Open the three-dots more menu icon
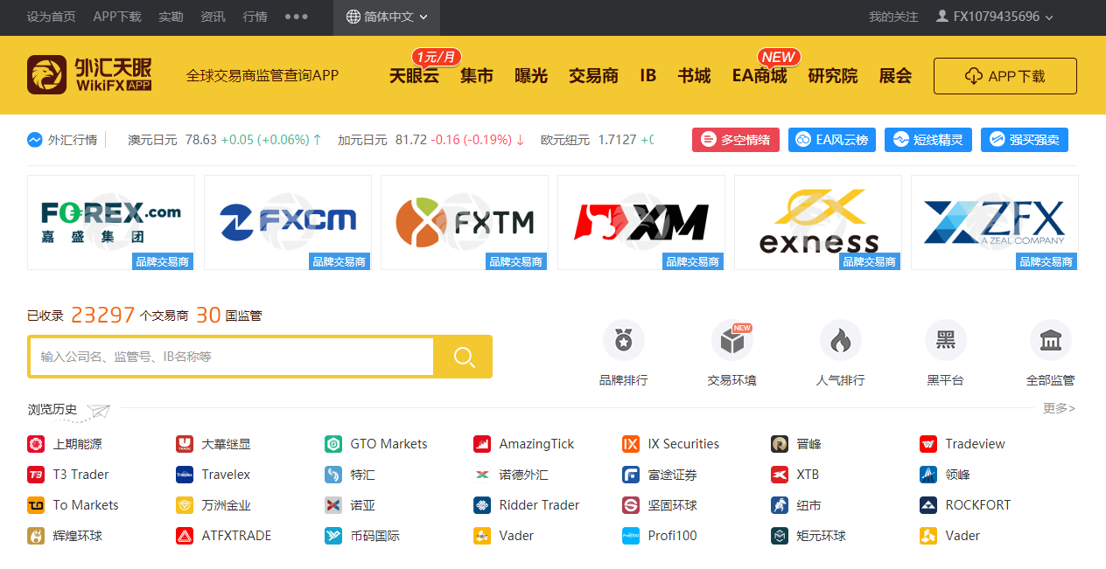 pyautogui.click(x=297, y=17)
